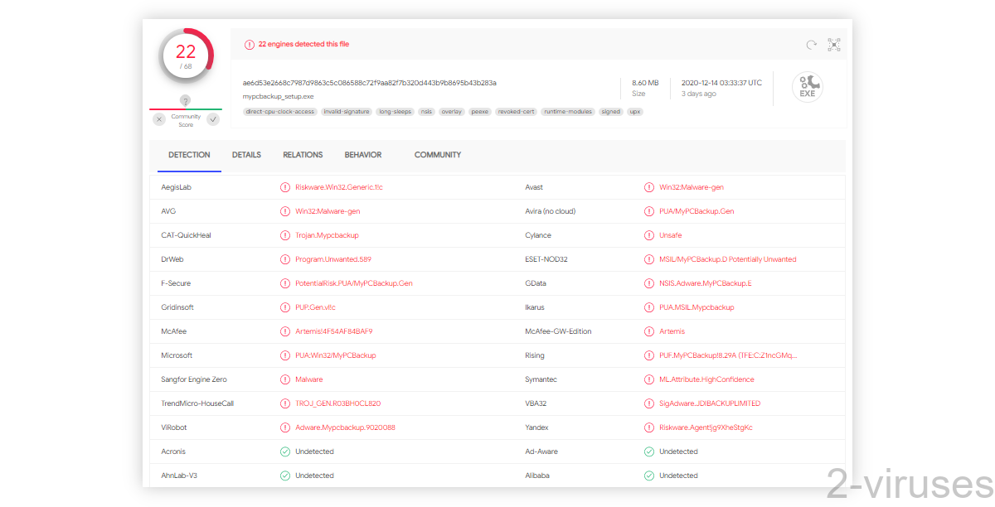Open the 'runtime-modules' tag
Screen dimensions: 995x507
tap(568, 112)
